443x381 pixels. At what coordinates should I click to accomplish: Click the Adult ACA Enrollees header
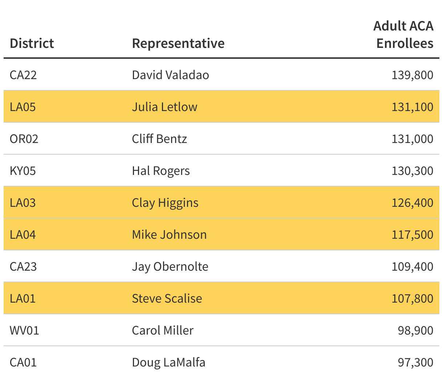click(x=403, y=34)
